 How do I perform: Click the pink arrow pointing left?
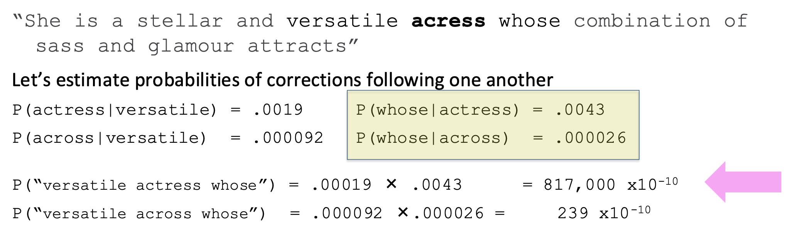click(743, 182)
